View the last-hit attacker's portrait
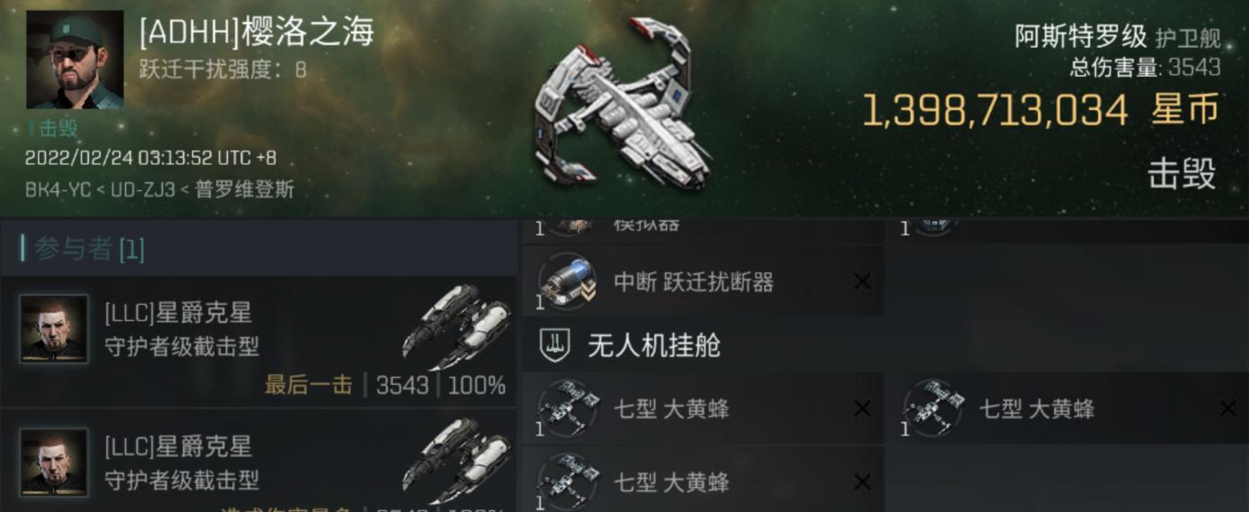Screen dimensions: 1249x512 click(x=55, y=328)
